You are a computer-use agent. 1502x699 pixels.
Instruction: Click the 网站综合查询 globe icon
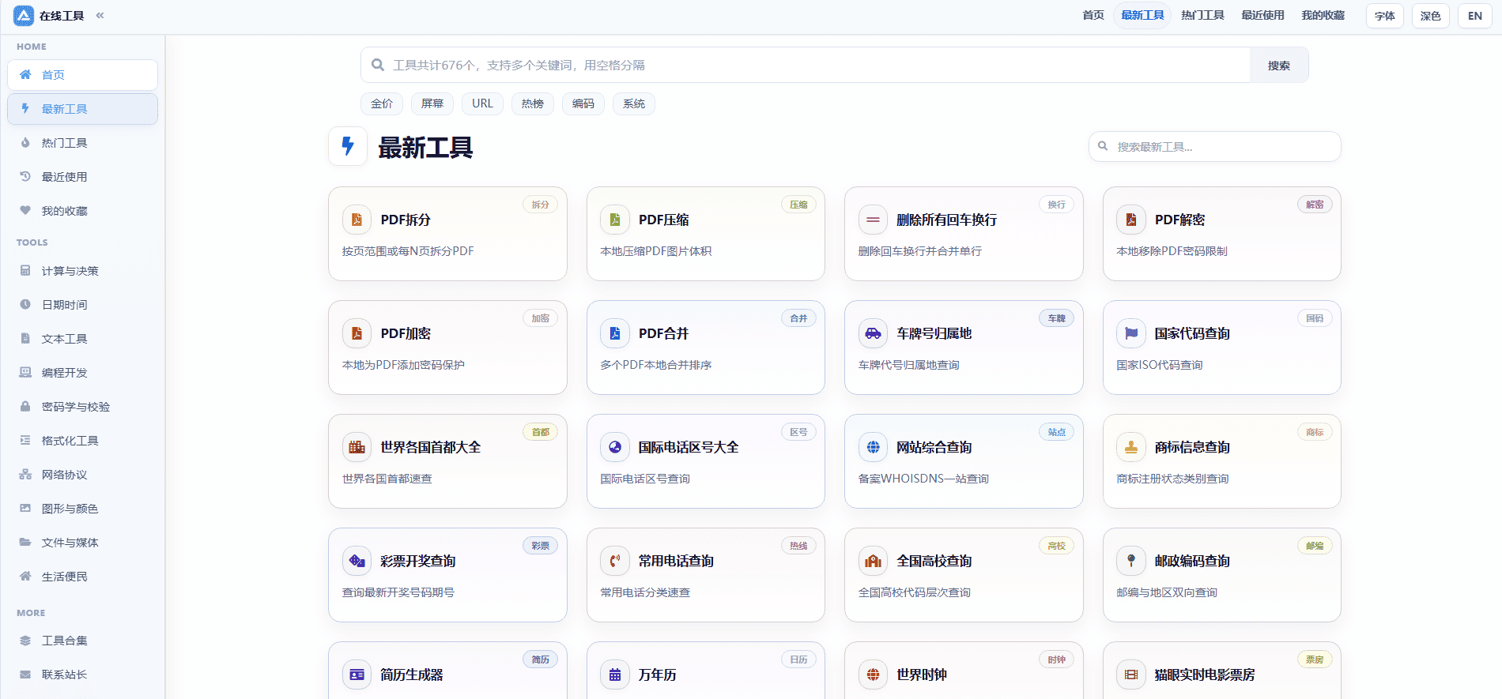coord(873,447)
